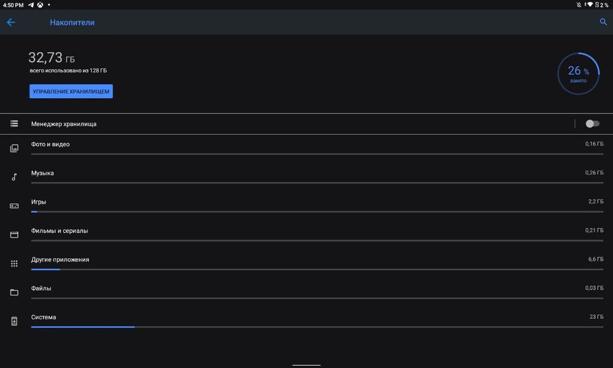Enable the Менеджер хранилища switch
This screenshot has width=613, height=368.
592,124
